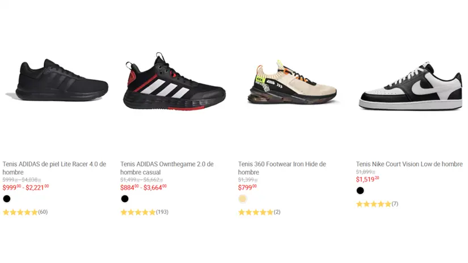
Task: Click the $1,519 Nike sale price
Action: 368,180
